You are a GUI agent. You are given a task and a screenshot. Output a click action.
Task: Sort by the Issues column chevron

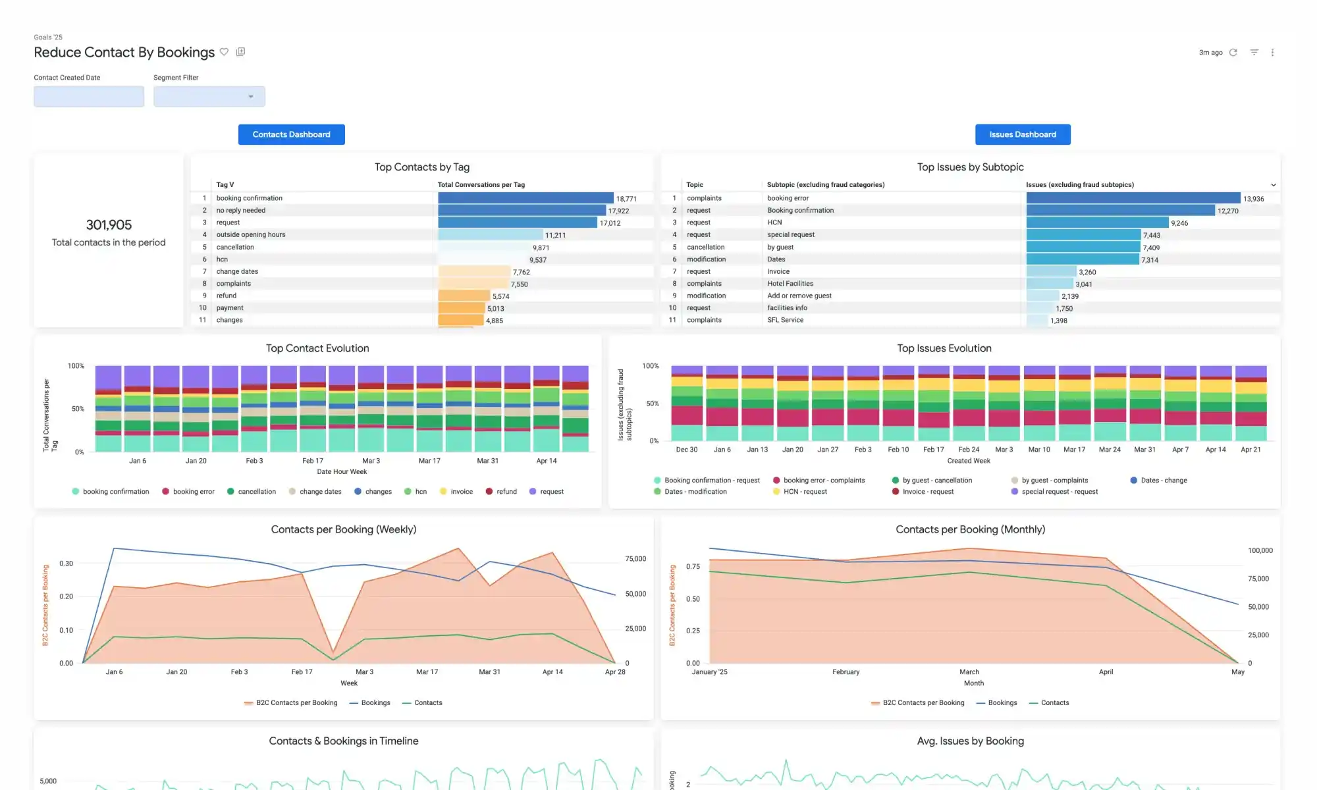point(1273,185)
